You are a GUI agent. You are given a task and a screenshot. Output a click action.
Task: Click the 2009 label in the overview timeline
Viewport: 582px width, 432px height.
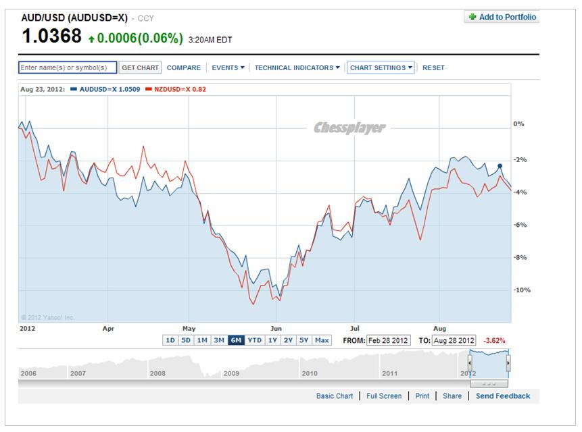[231, 373]
